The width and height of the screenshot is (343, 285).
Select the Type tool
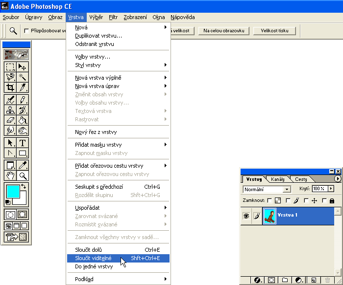tap(23, 143)
